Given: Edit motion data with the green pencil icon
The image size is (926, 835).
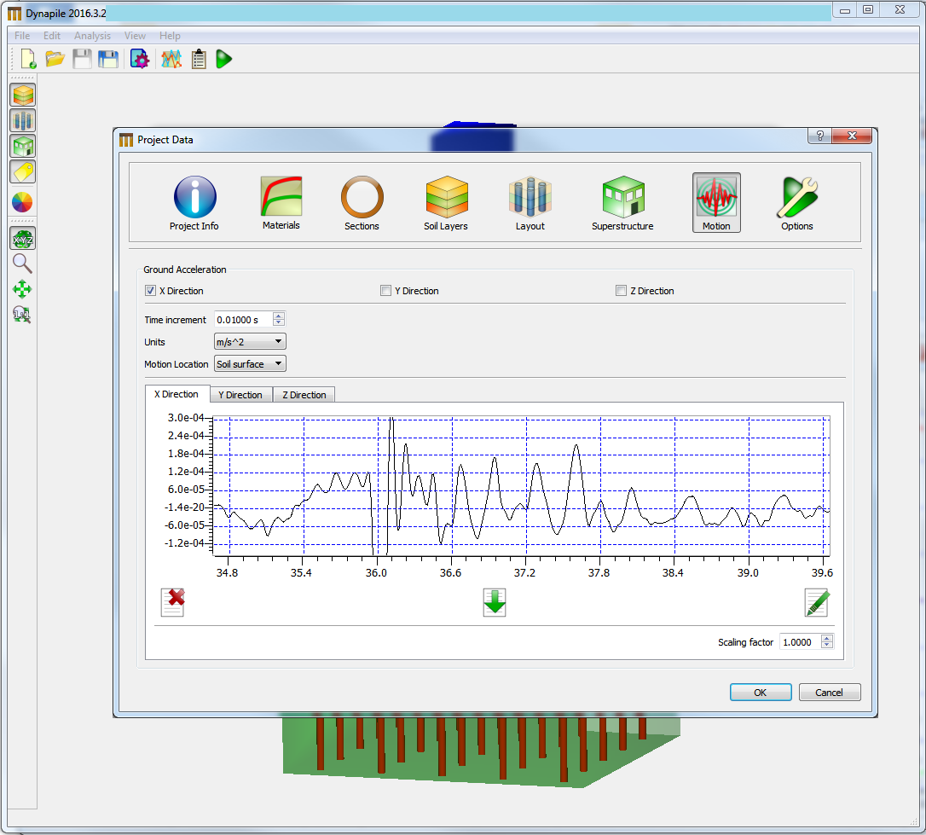Looking at the screenshot, I should [x=818, y=602].
